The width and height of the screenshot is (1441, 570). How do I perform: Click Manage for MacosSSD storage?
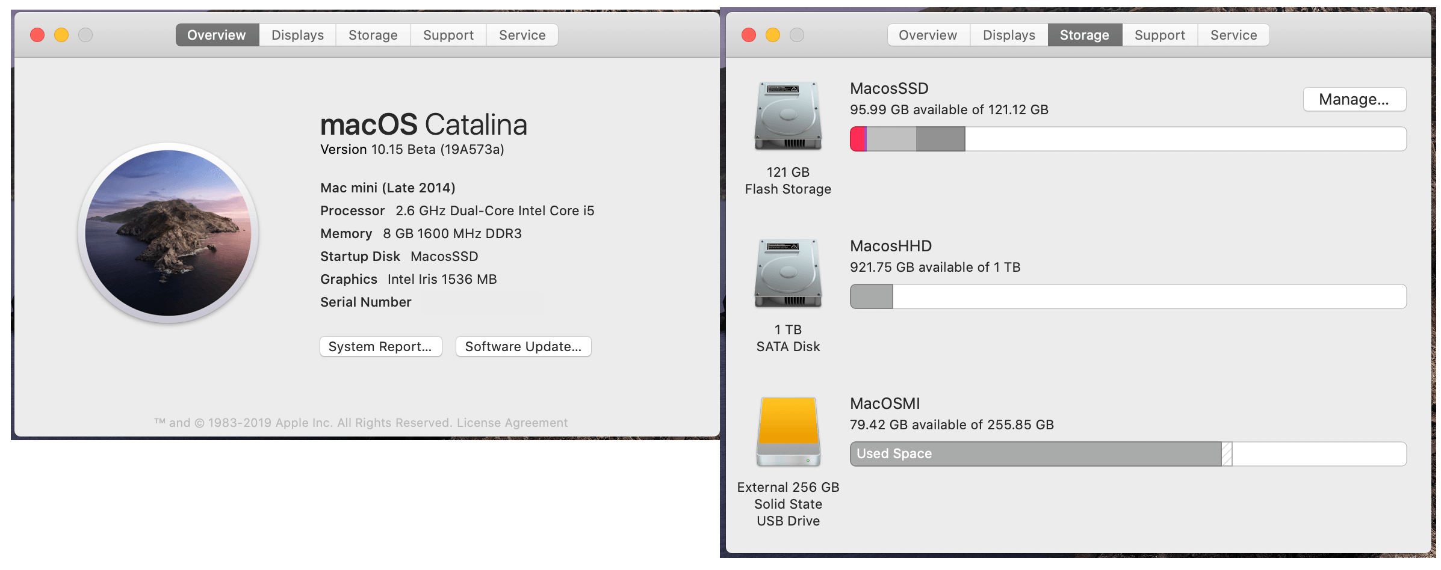pyautogui.click(x=1354, y=99)
